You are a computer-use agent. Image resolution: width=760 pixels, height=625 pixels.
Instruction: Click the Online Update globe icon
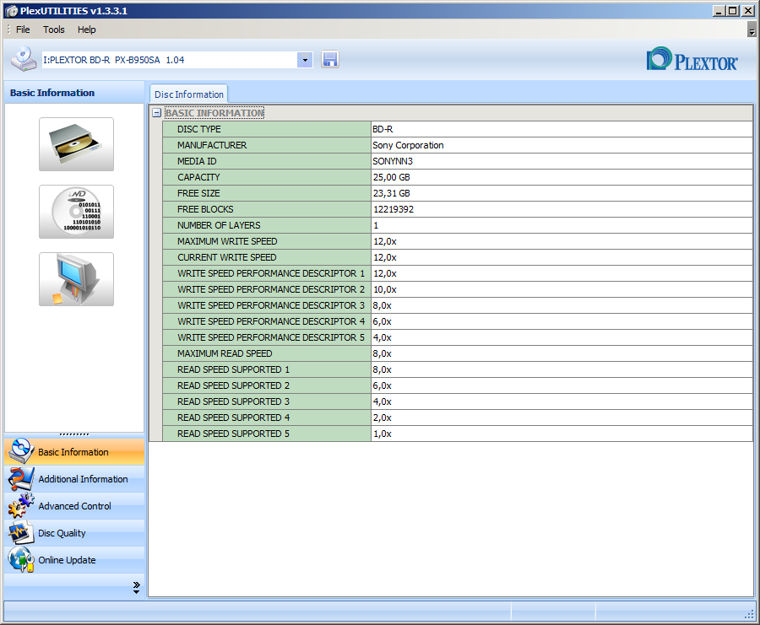(21, 560)
